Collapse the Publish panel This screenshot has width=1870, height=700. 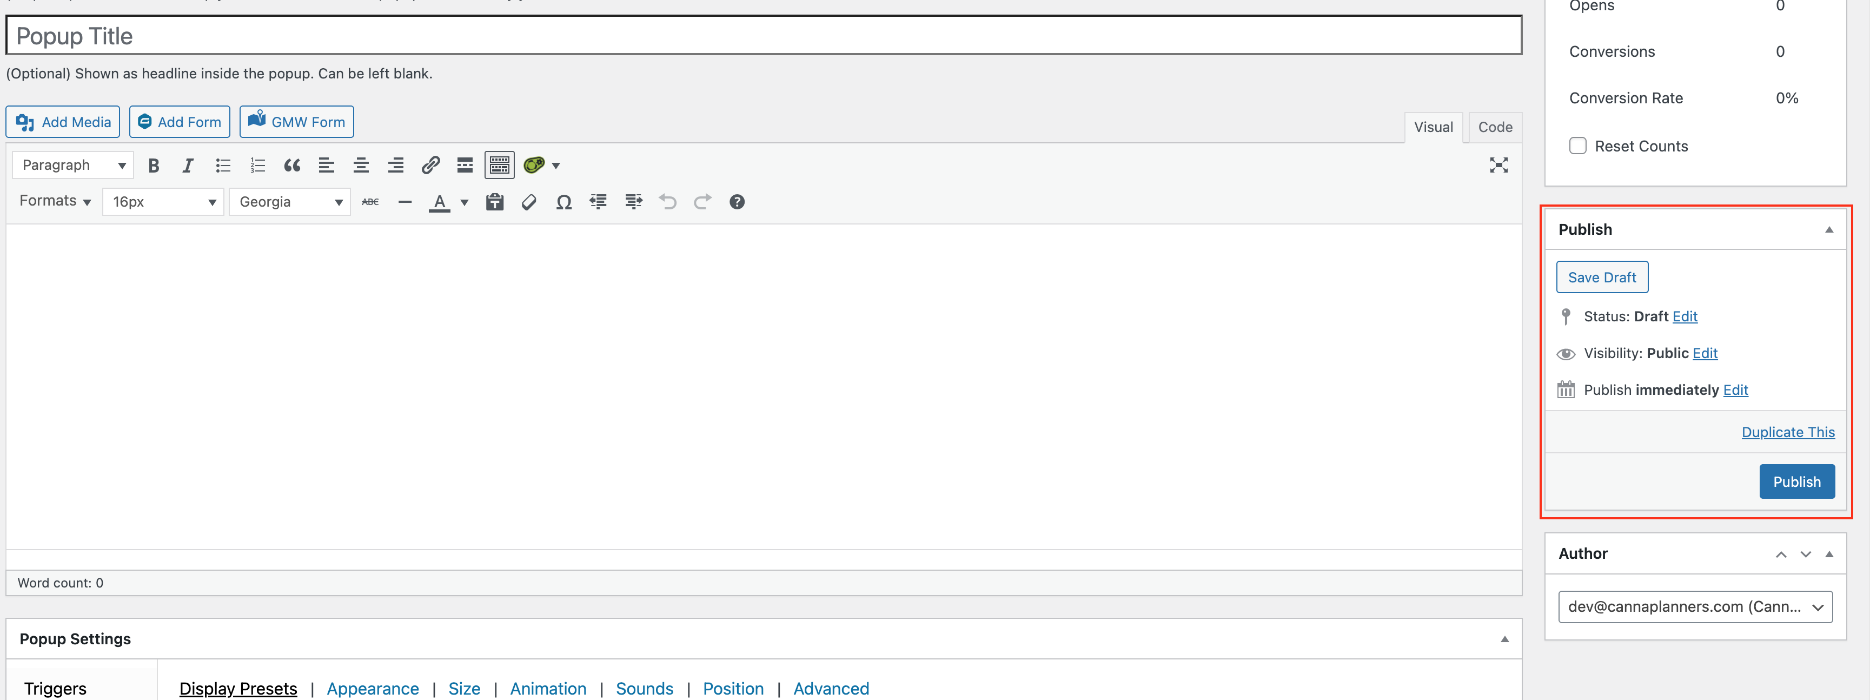click(x=1828, y=229)
